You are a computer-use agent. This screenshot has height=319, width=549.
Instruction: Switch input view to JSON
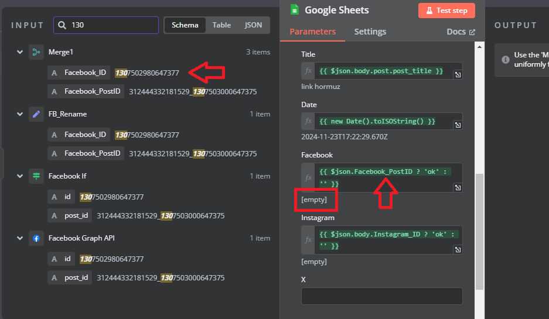click(x=253, y=25)
